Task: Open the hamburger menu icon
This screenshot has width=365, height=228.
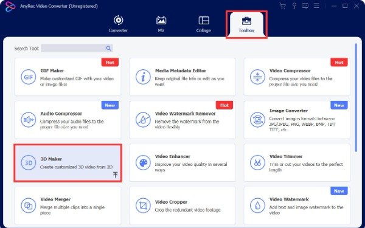Action: pyautogui.click(x=316, y=5)
